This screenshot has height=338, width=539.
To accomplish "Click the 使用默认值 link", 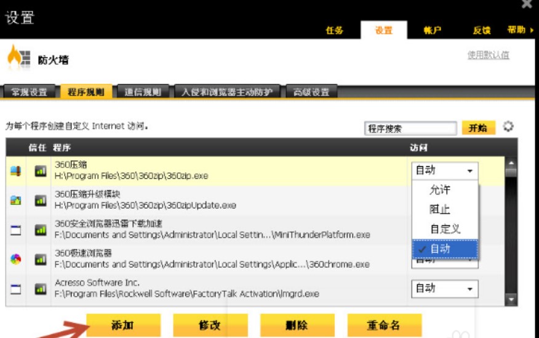I will coord(488,55).
